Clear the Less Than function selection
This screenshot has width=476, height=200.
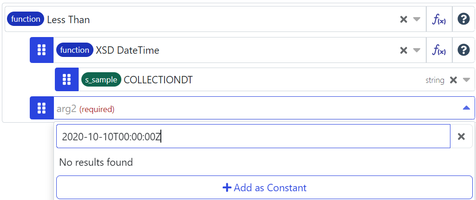pos(403,19)
